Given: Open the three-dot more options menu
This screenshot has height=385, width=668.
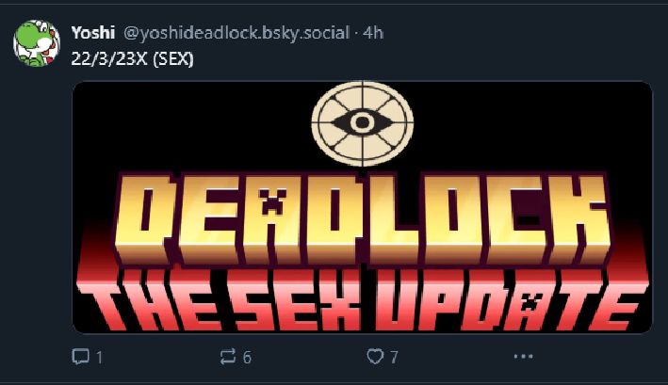Looking at the screenshot, I should point(523,356).
